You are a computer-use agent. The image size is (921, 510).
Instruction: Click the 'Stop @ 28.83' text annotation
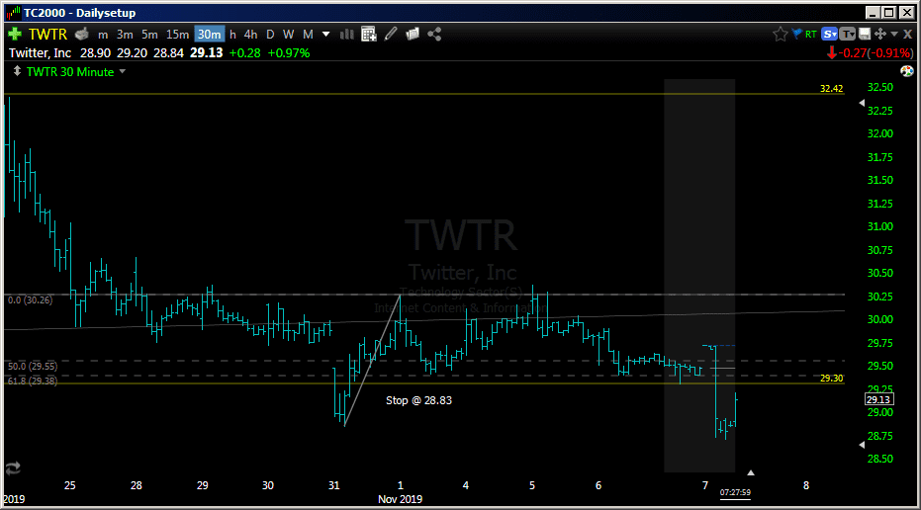(418, 400)
